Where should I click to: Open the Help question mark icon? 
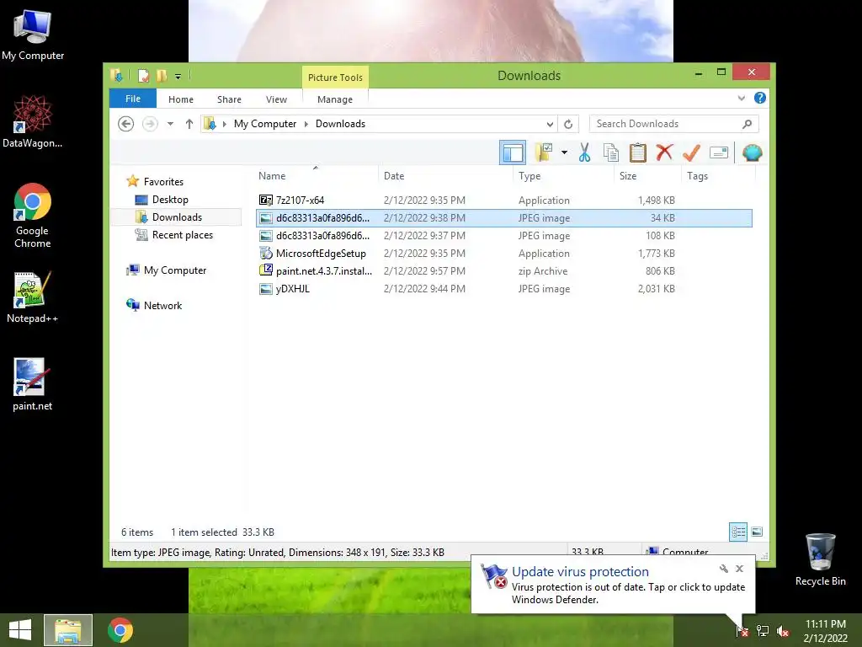tap(760, 98)
